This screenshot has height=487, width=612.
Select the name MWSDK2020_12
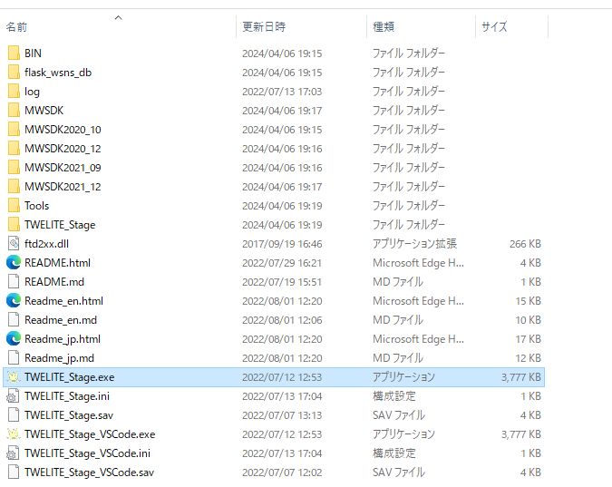click(63, 149)
